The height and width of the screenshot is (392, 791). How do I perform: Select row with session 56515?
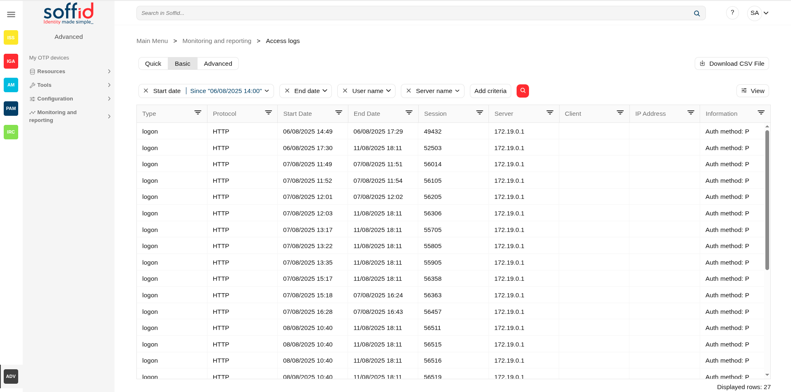pos(450,344)
